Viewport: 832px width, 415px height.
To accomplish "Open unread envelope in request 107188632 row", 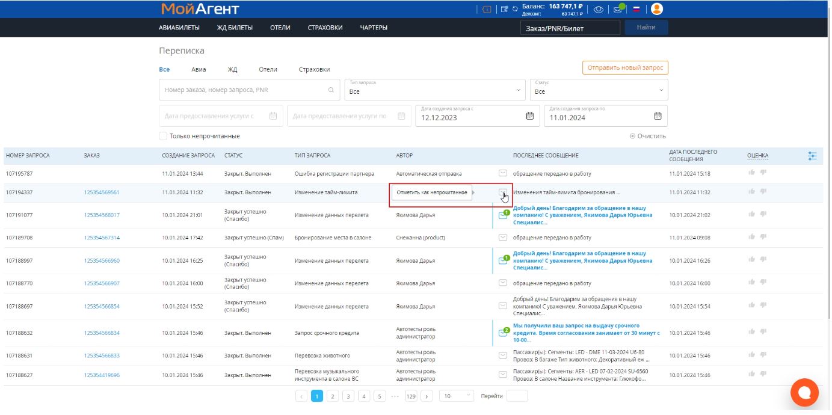I will 503,333.
